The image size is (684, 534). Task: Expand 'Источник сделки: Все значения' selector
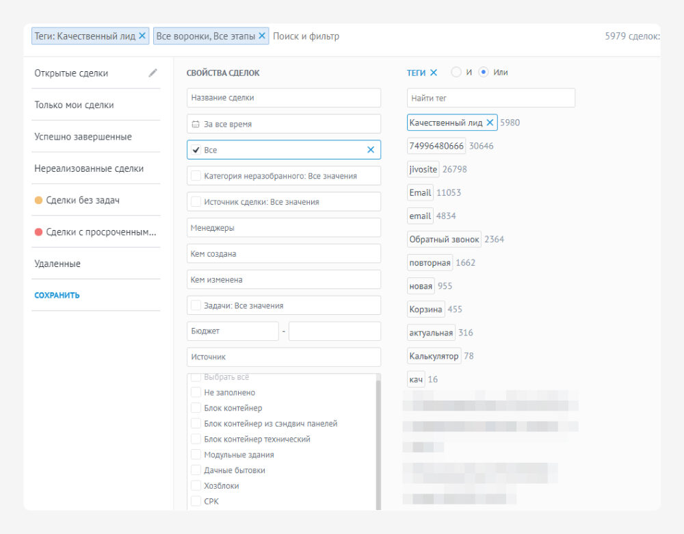coord(283,202)
